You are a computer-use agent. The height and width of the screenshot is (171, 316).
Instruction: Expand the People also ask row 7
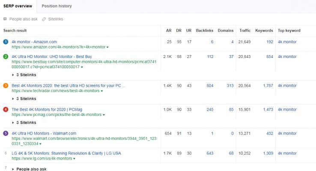pyautogui.click(x=29, y=169)
